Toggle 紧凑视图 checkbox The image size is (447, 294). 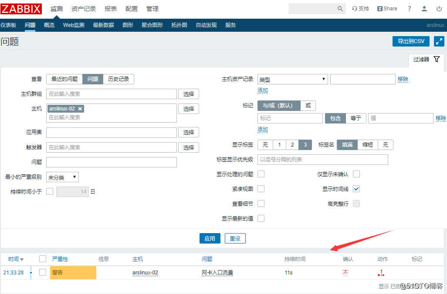pos(261,189)
